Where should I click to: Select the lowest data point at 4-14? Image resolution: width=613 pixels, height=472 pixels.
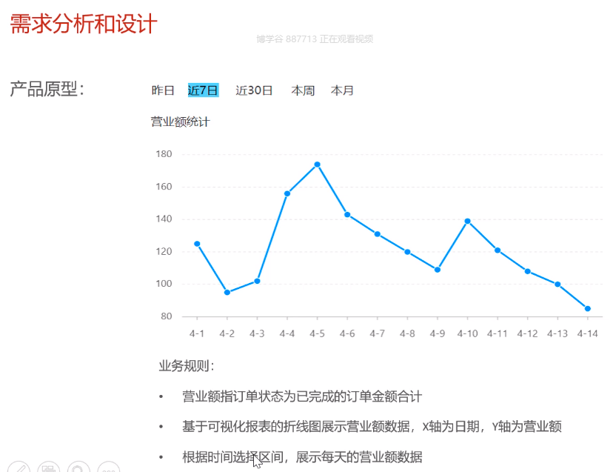click(x=588, y=309)
